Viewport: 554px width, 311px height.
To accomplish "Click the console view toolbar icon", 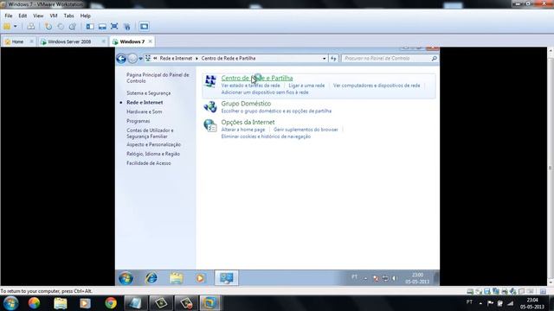I will click(x=144, y=27).
